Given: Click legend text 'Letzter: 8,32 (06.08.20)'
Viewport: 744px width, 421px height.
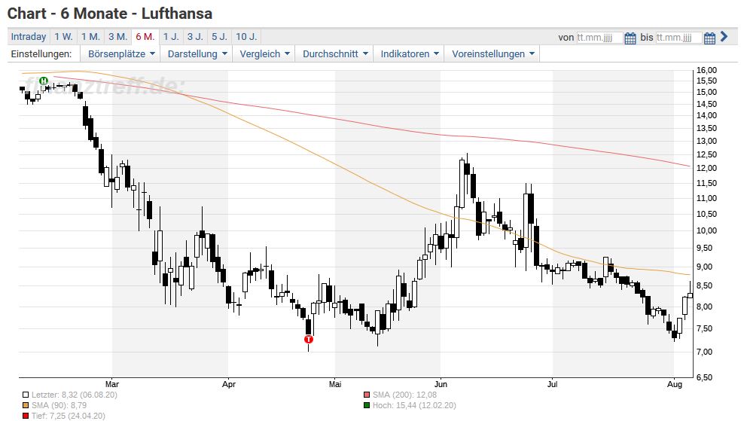Looking at the screenshot, I should pos(75,395).
